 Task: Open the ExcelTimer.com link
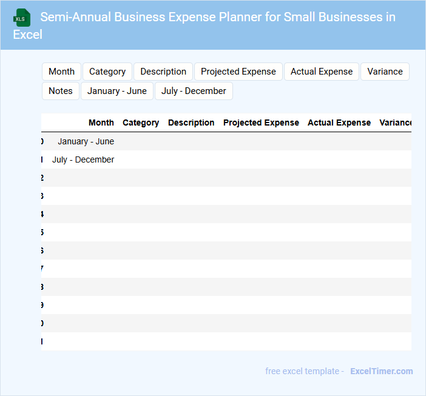click(381, 371)
